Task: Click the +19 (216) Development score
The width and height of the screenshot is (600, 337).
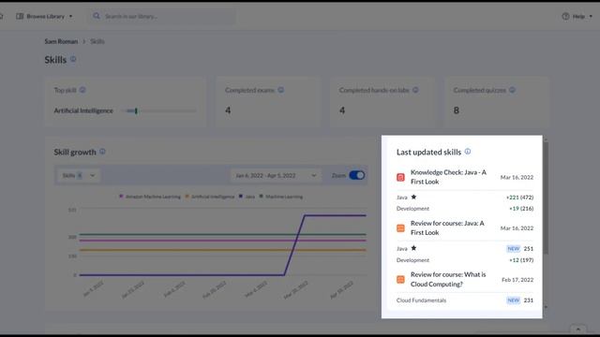Action: coord(521,208)
